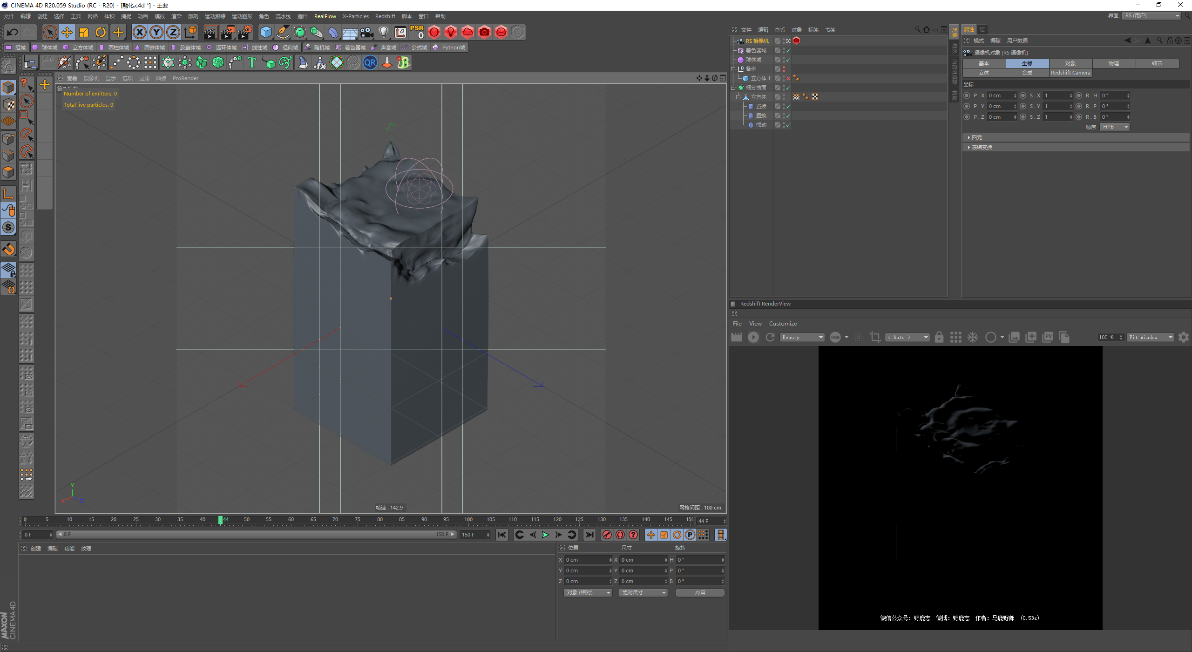1192x652 pixels.
Task: Select the Move tool in top toolbar
Action: pos(67,32)
